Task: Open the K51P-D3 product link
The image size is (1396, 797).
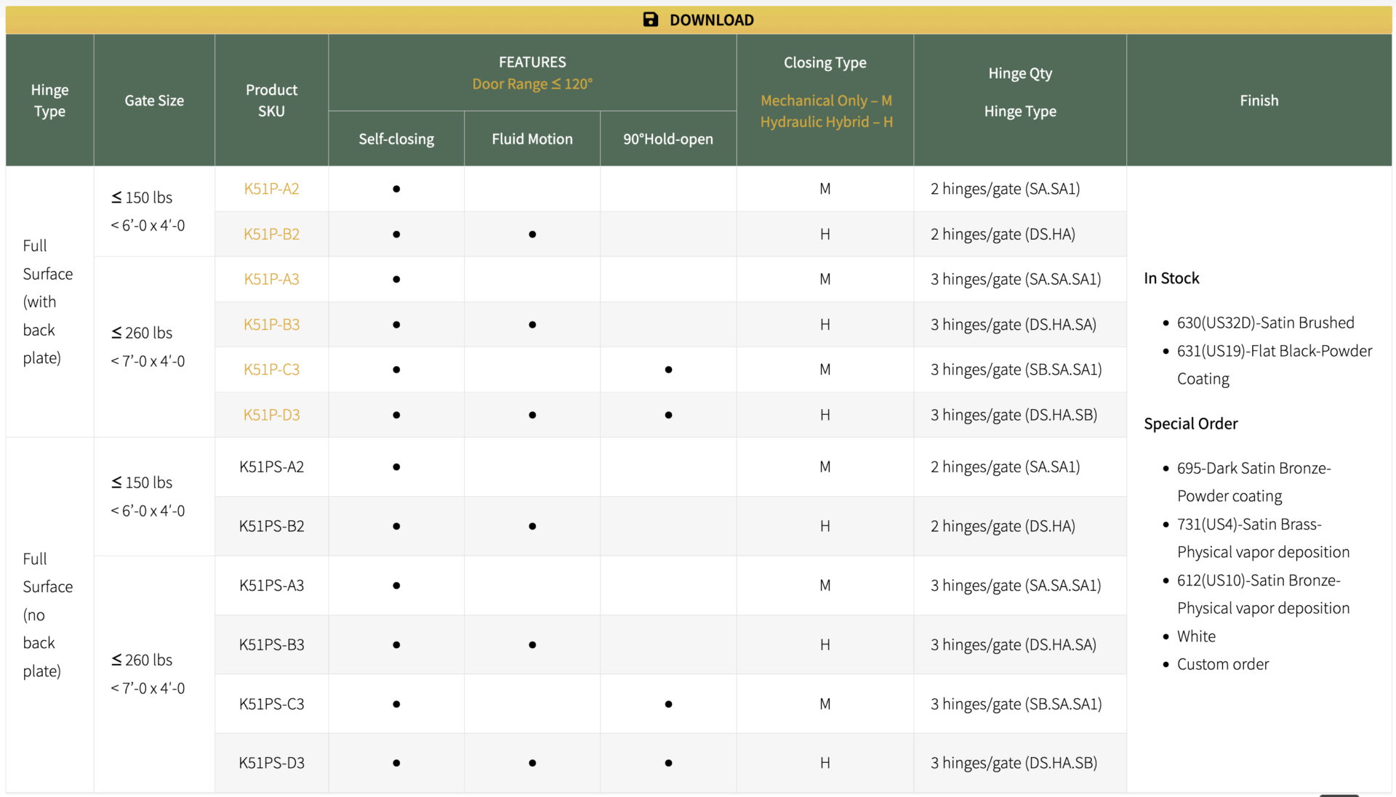Action: pyautogui.click(x=271, y=415)
